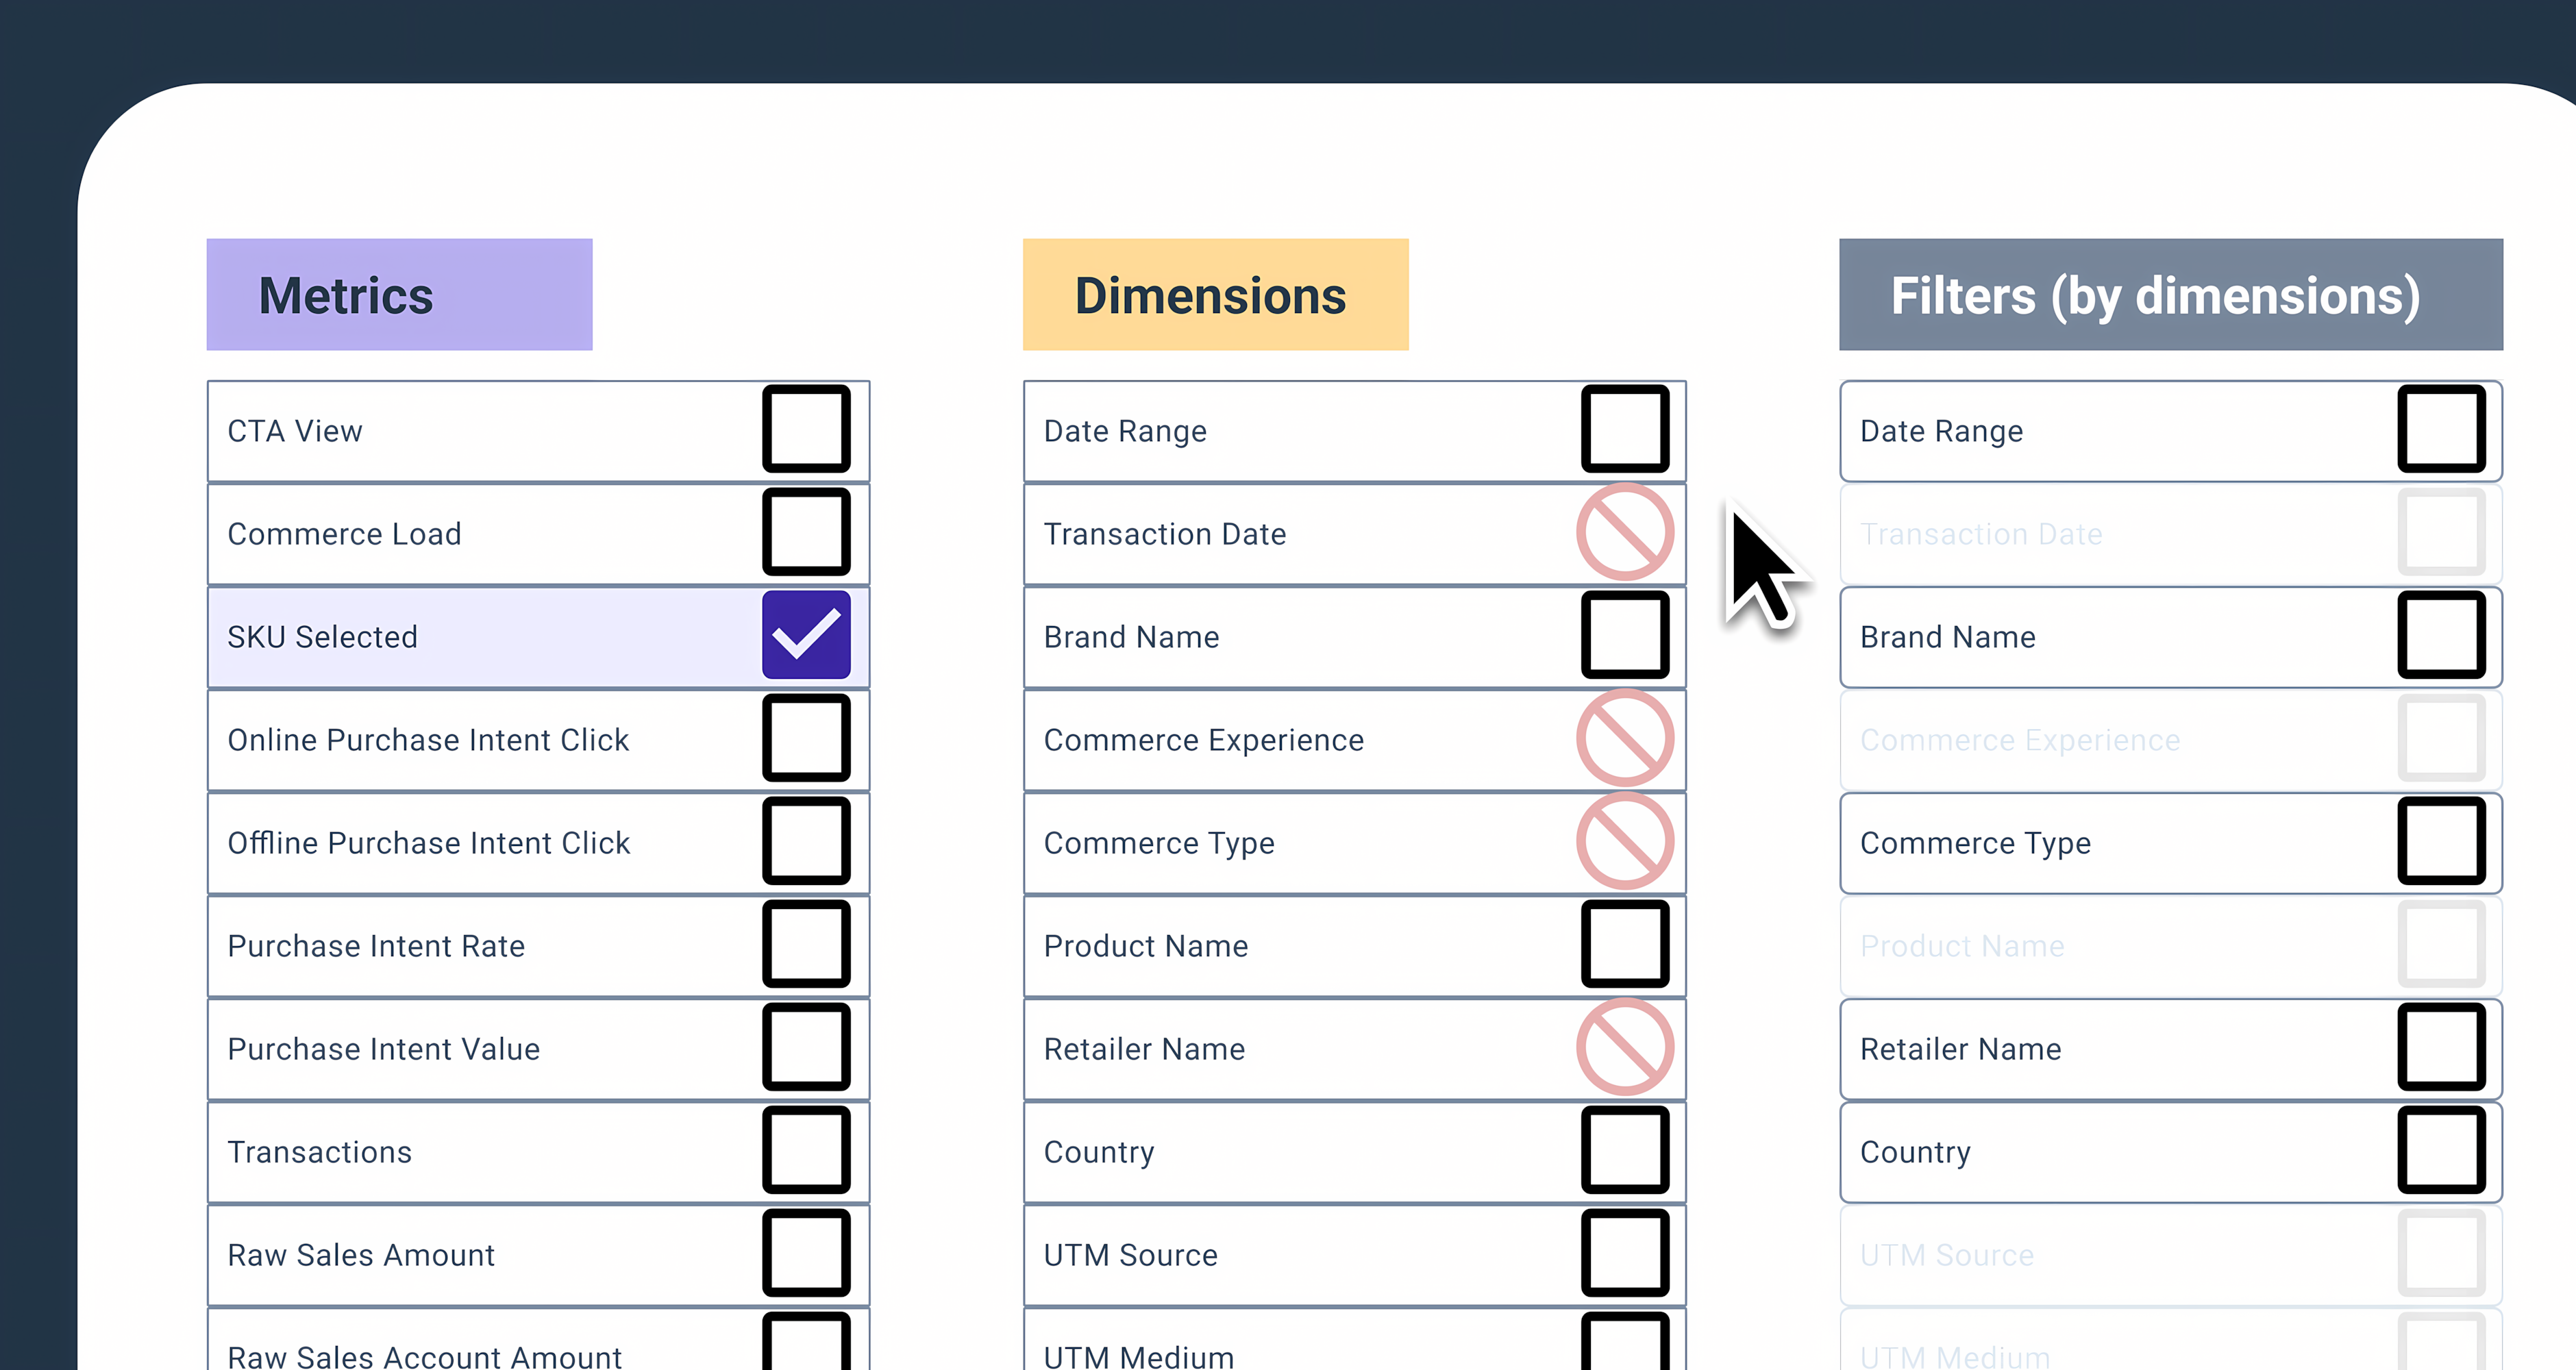The height and width of the screenshot is (1370, 2576).
Task: Check Offline Purchase Intent Click metric
Action: [806, 842]
